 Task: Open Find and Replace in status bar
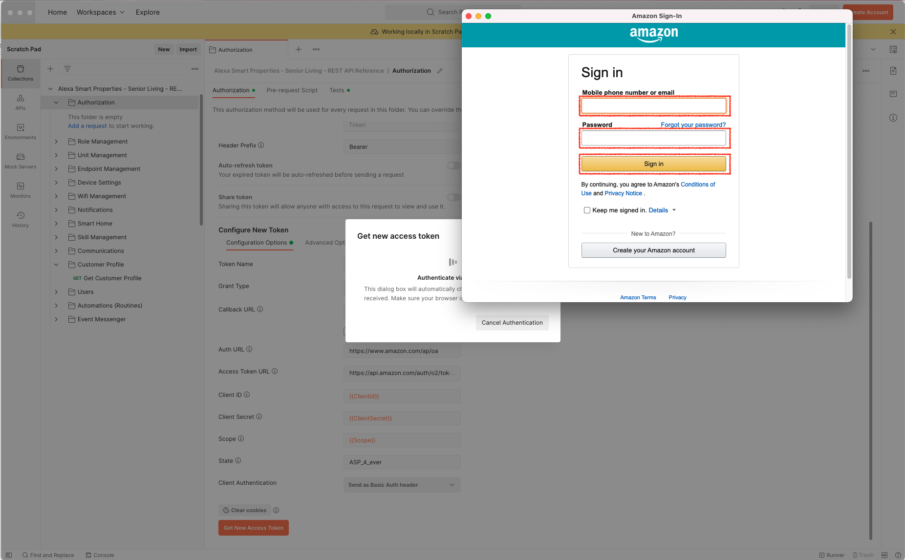click(x=48, y=555)
